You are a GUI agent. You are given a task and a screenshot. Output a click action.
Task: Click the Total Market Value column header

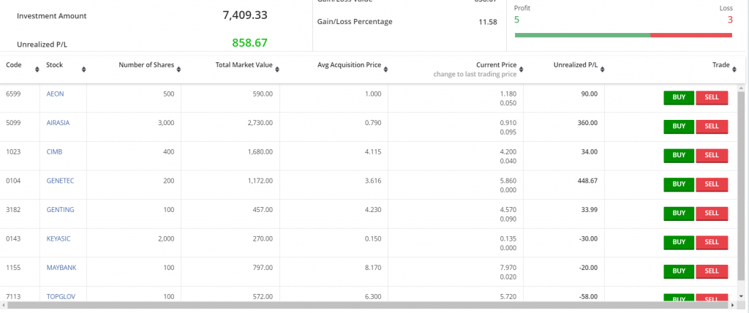click(x=244, y=65)
